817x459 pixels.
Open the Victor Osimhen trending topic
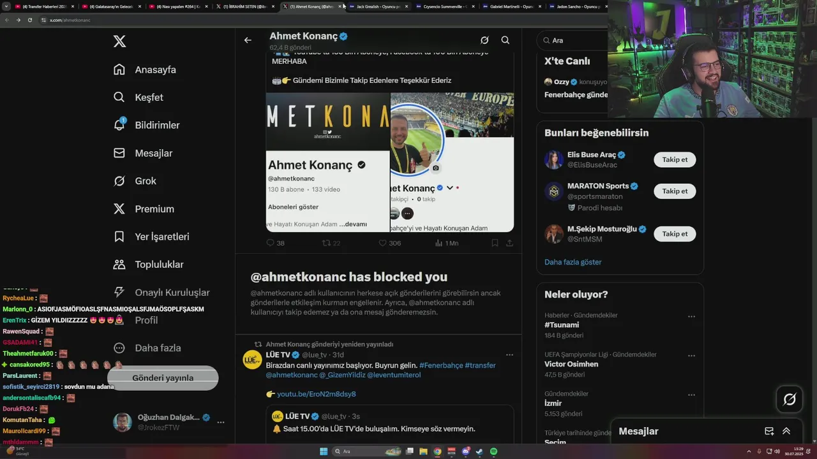click(571, 364)
